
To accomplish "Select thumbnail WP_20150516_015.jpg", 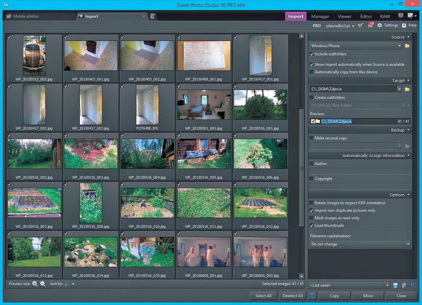I will click(147, 252).
